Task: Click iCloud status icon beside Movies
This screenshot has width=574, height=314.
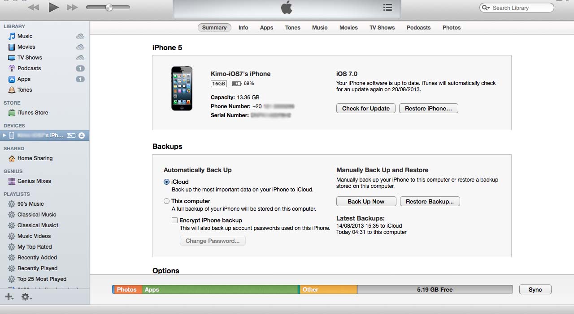Action: click(80, 47)
